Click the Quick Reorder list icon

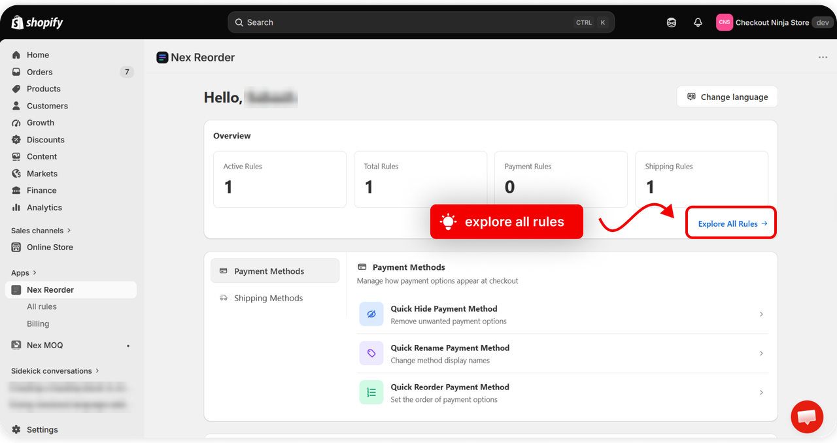(371, 393)
